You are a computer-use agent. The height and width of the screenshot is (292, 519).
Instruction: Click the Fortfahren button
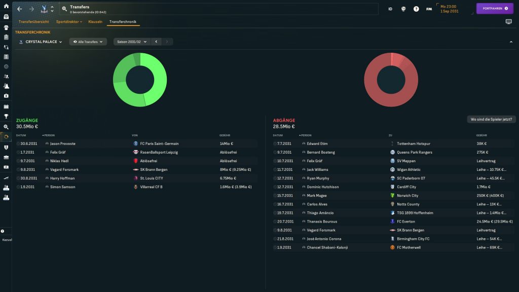tap(495, 9)
